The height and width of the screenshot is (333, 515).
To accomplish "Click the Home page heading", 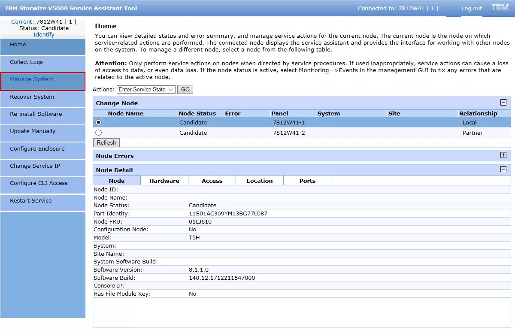I will [106, 26].
